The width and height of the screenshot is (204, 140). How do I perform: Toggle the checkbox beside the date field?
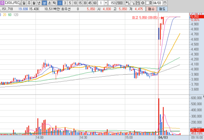pos(147,3)
